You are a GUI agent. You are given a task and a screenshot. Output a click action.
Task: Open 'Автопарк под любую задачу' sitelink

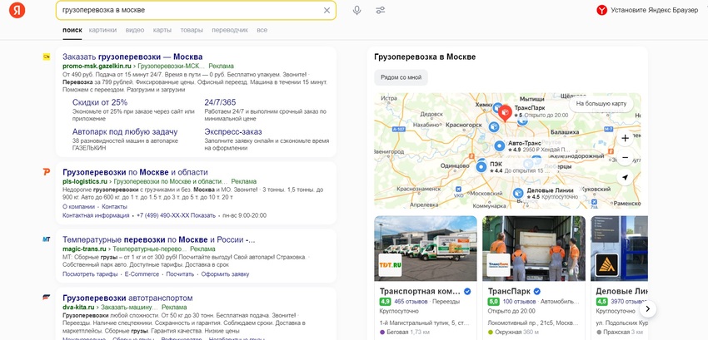(125, 132)
